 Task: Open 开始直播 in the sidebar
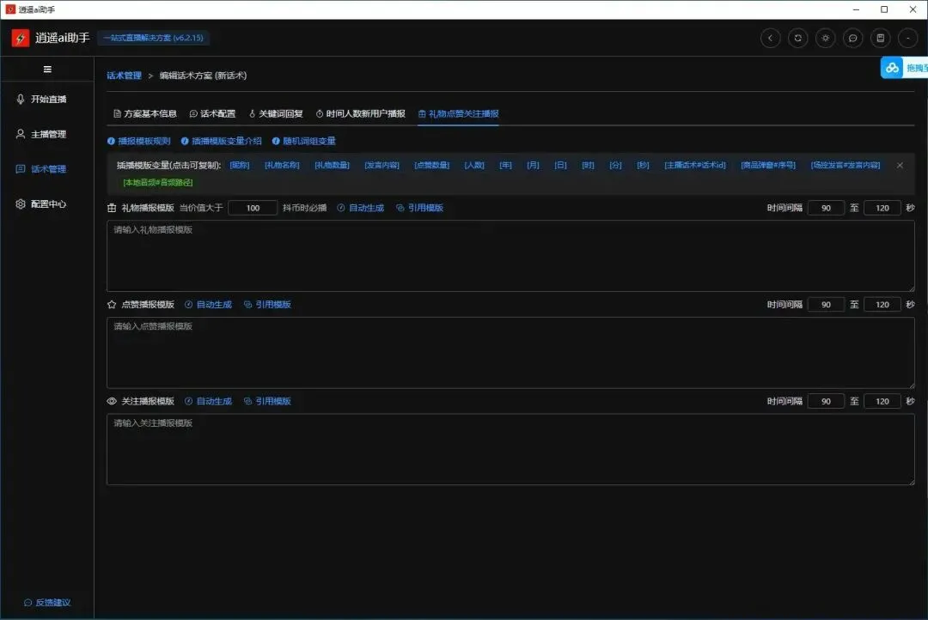[x=41, y=100]
